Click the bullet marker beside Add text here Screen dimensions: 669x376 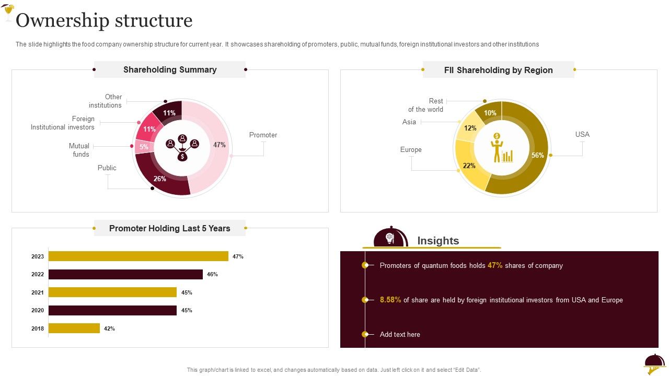point(365,334)
